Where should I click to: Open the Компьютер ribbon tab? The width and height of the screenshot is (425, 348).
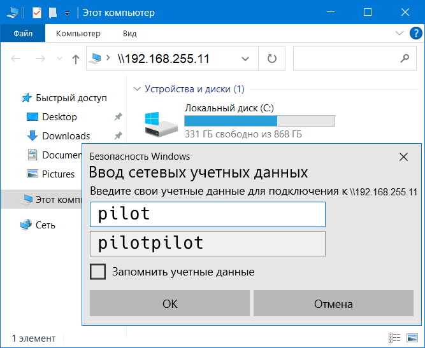[78, 33]
